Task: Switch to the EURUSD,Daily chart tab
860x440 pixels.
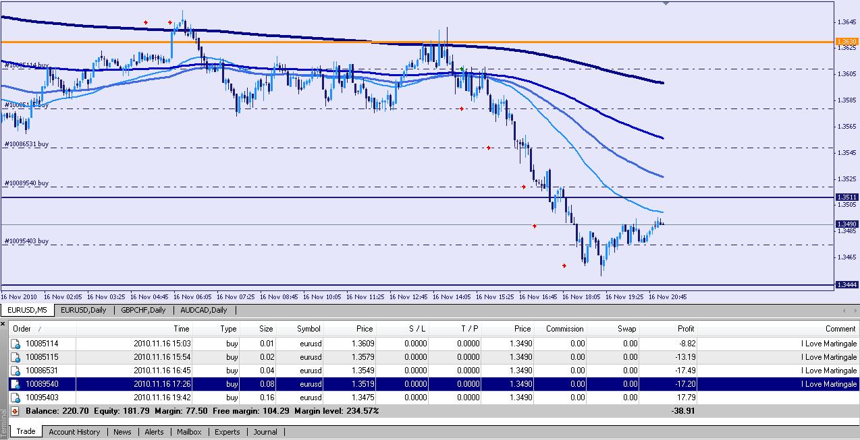Action: [83, 311]
